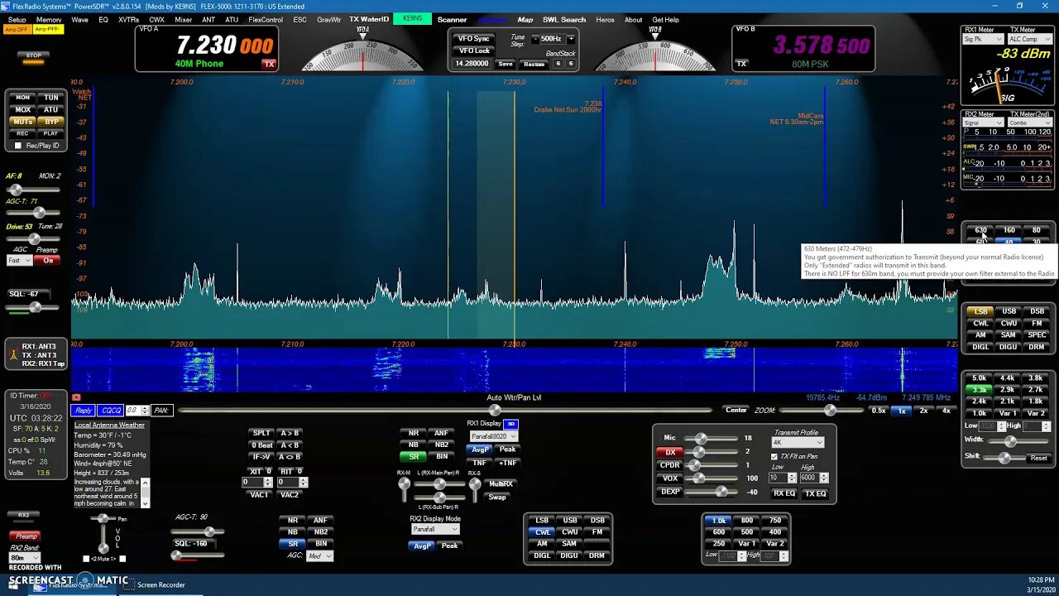Open RX1 Display Panafall8020 dropdown
This screenshot has width=1059, height=596.
tap(493, 436)
